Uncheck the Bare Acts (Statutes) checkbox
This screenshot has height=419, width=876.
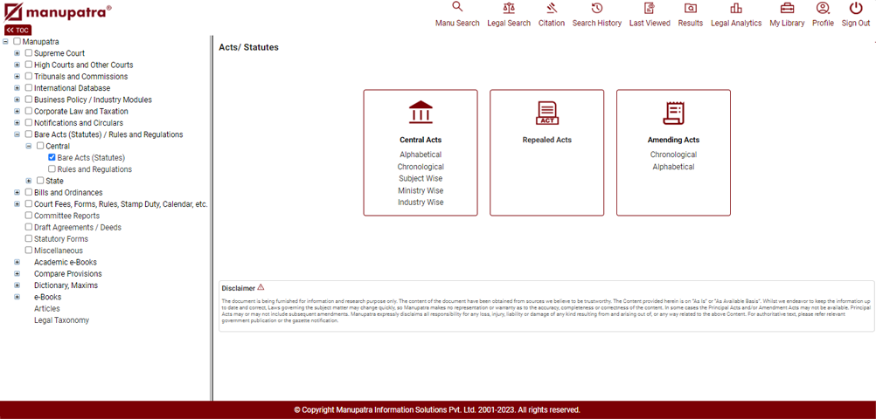52,158
